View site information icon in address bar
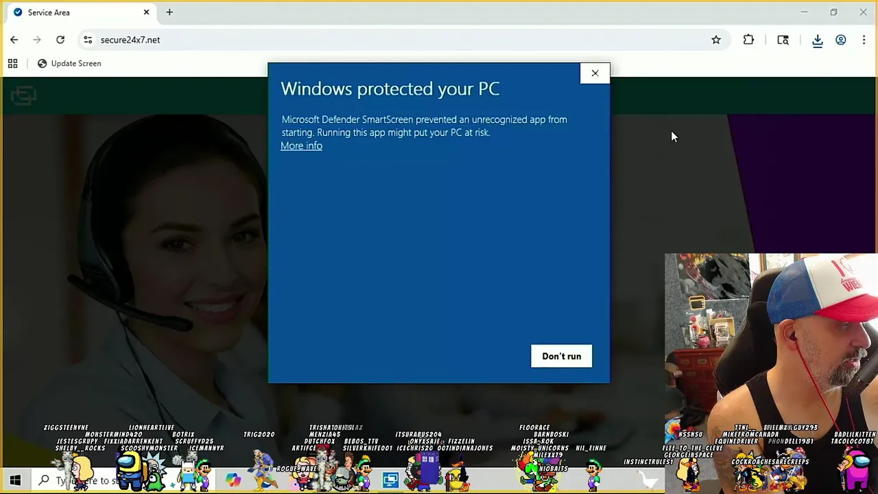Viewport: 878px width, 494px height. [88, 40]
